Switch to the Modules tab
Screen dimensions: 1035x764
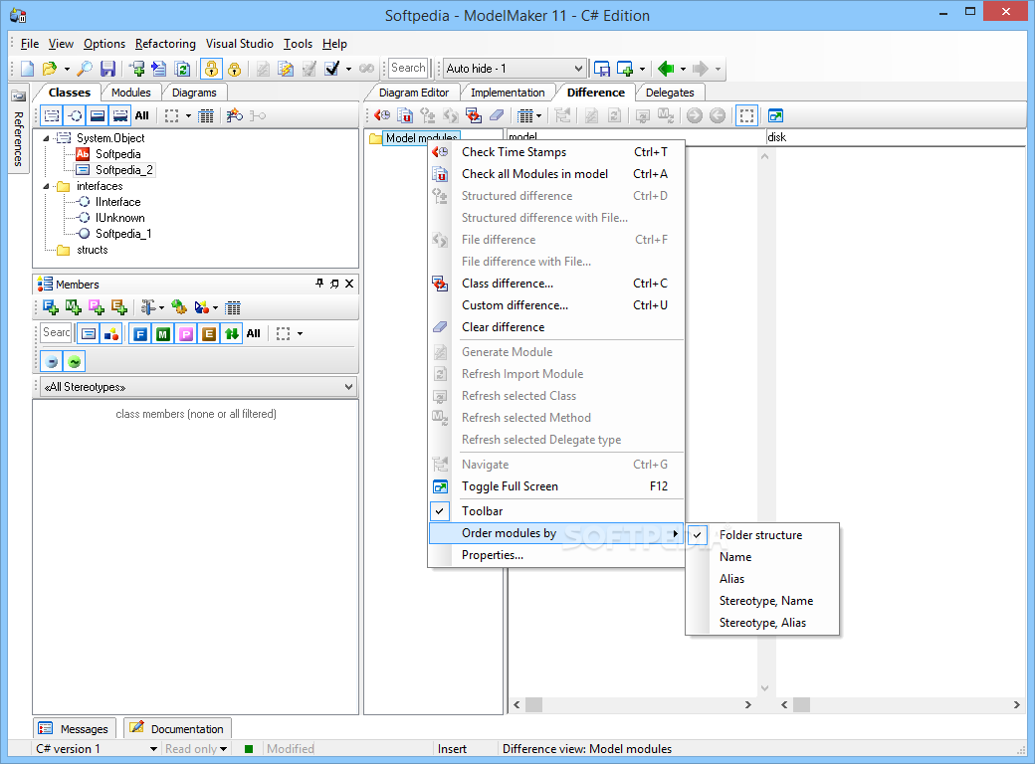click(x=130, y=93)
